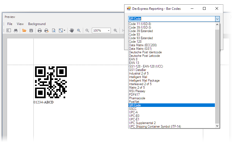
Task: Click highlighted QR Code list item
Action: pyautogui.click(x=172, y=105)
